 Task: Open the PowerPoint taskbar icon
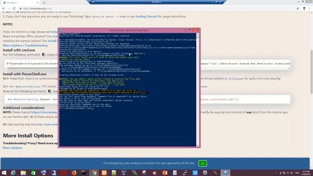coord(165,173)
